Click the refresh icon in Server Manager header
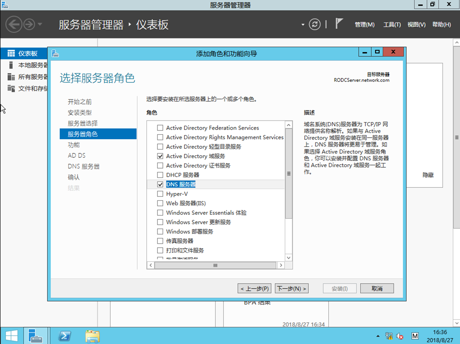 (315, 25)
